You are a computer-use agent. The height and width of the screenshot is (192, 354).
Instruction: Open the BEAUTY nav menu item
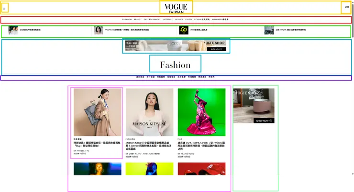(x=137, y=20)
